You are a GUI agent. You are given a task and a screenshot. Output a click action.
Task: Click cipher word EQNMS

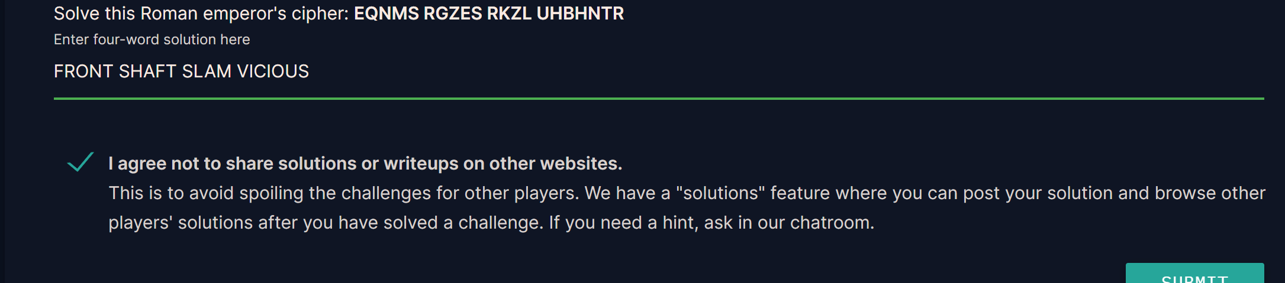[x=387, y=14]
